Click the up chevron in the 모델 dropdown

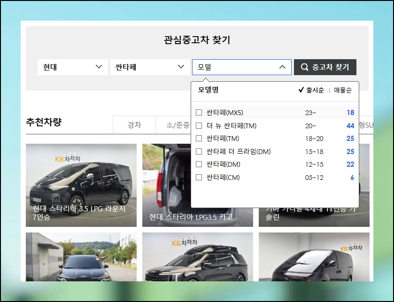click(x=282, y=67)
